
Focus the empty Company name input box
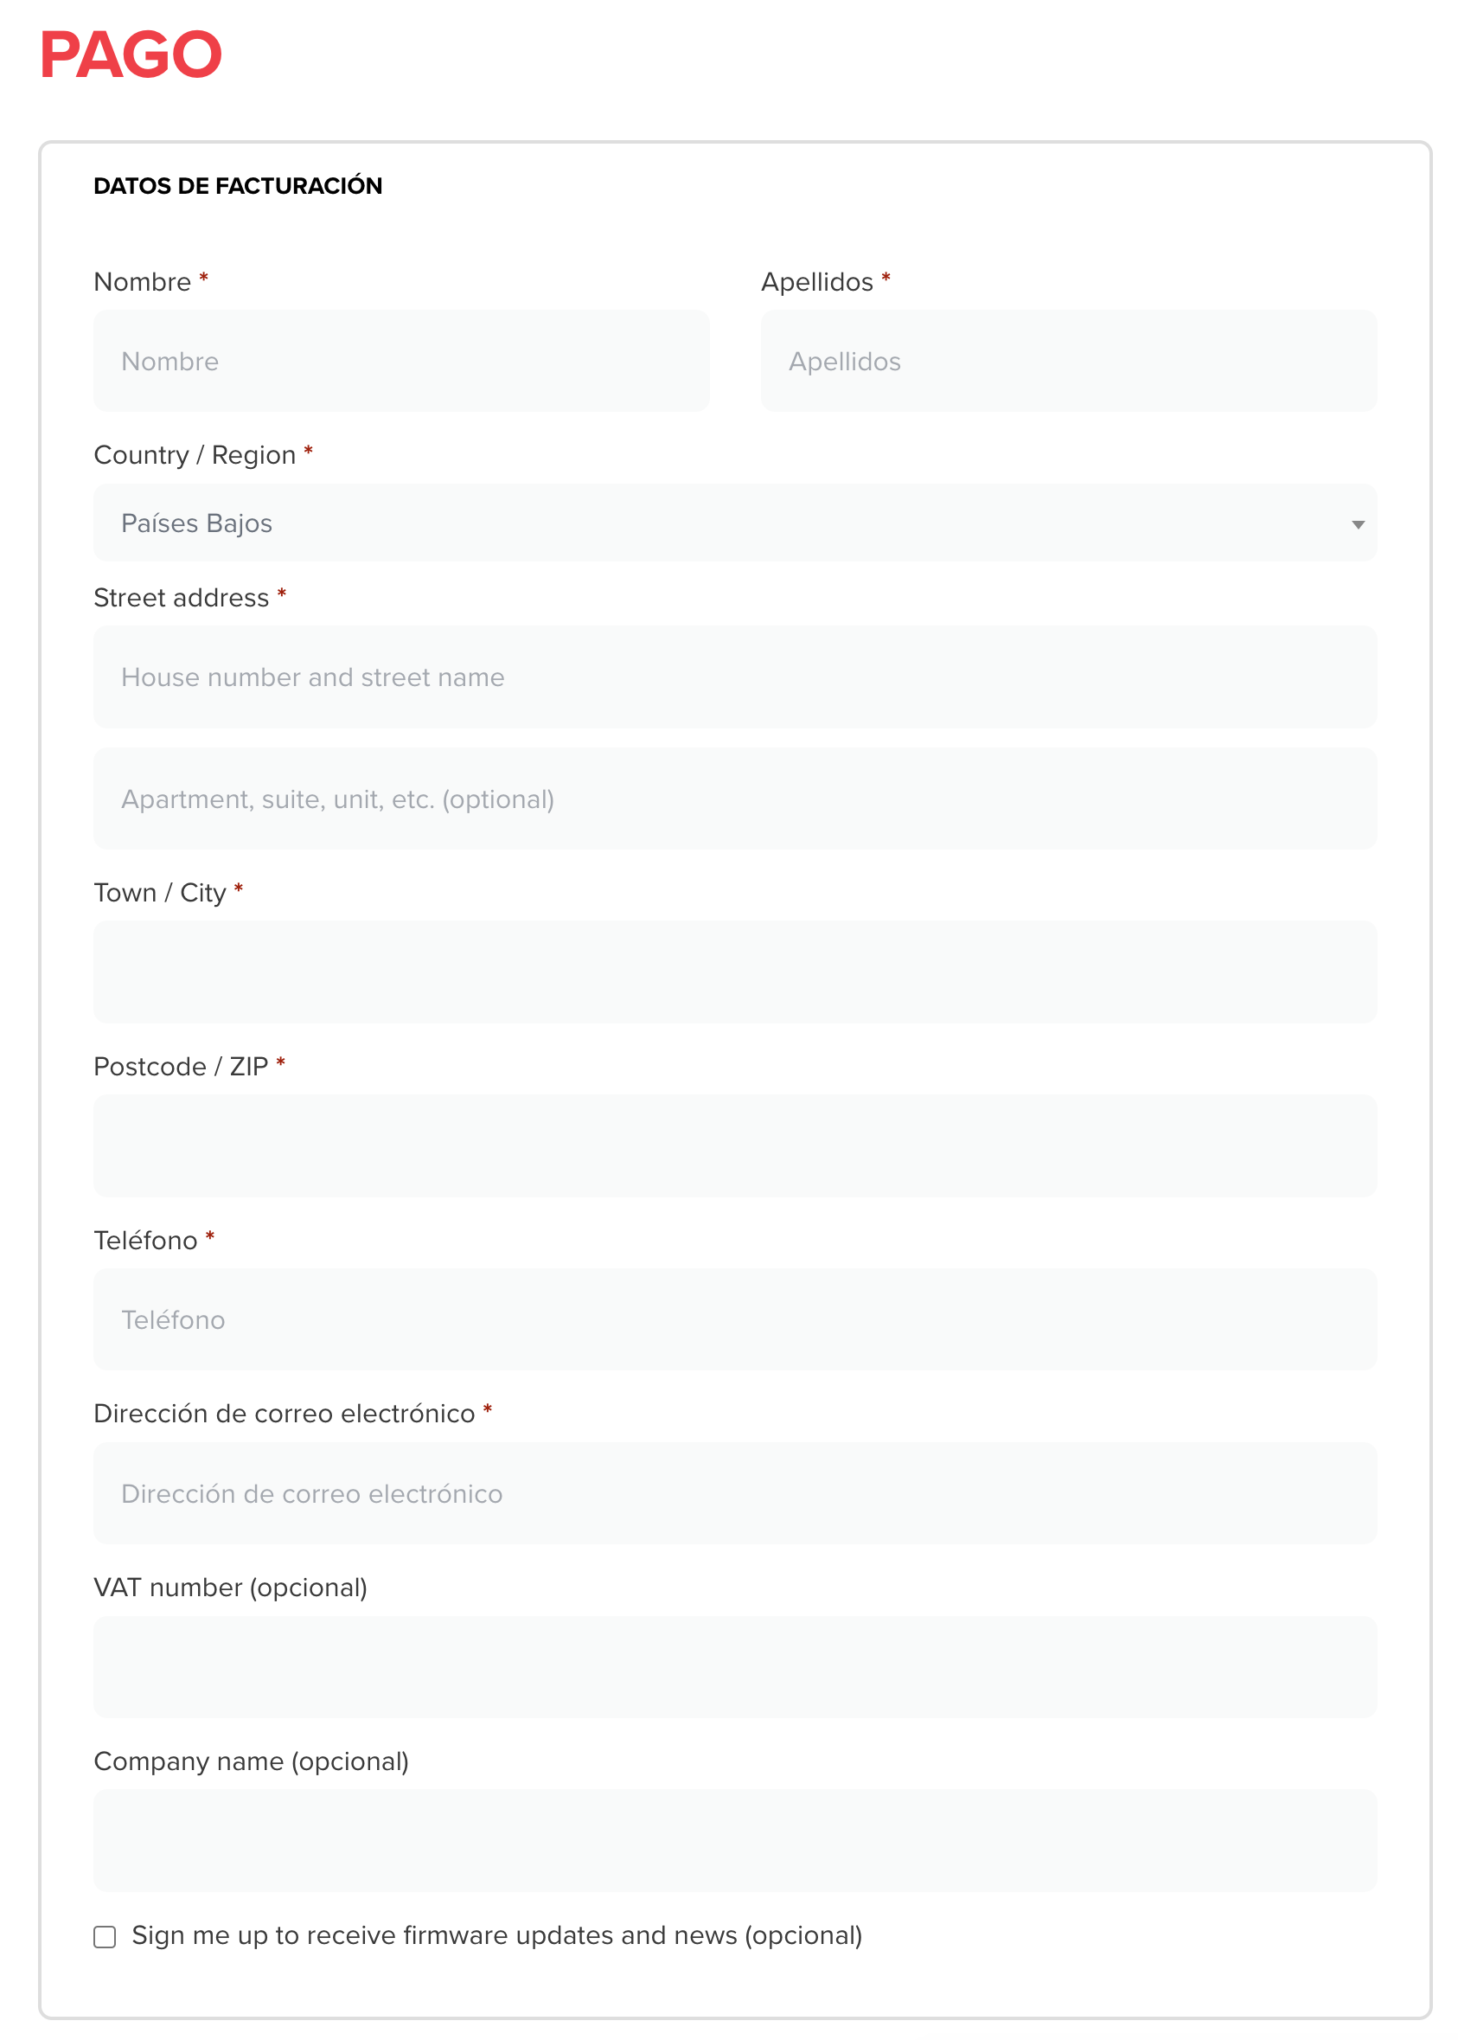click(734, 1839)
